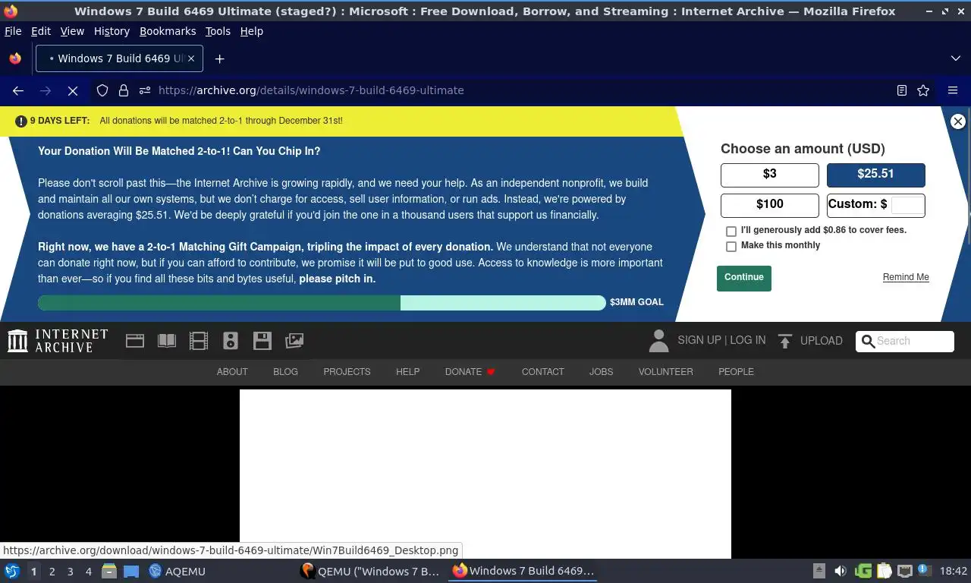
Task: Open the File menu
Action: [x=13, y=31]
